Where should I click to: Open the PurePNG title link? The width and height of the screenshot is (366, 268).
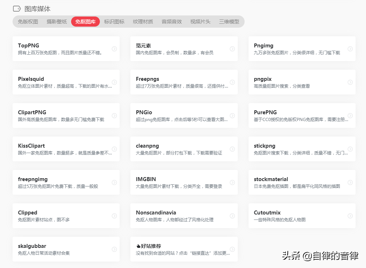(x=265, y=112)
